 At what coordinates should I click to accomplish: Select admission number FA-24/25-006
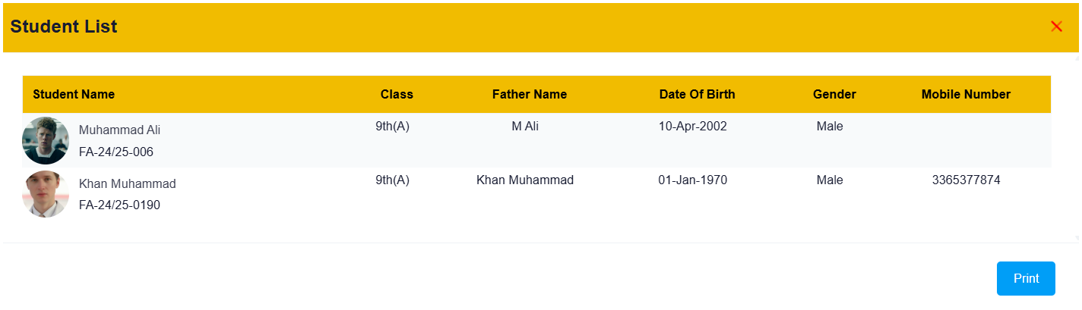pos(116,152)
